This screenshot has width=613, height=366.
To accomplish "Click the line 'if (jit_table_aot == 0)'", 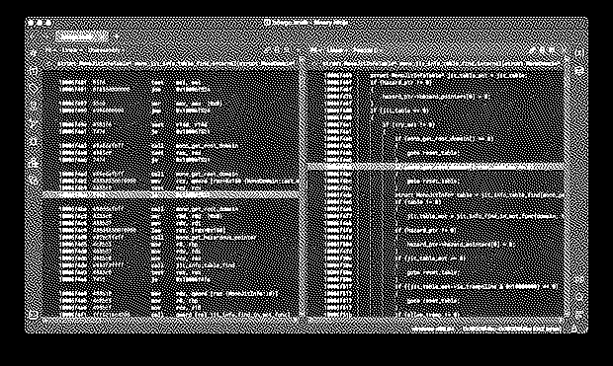I will point(430,258).
